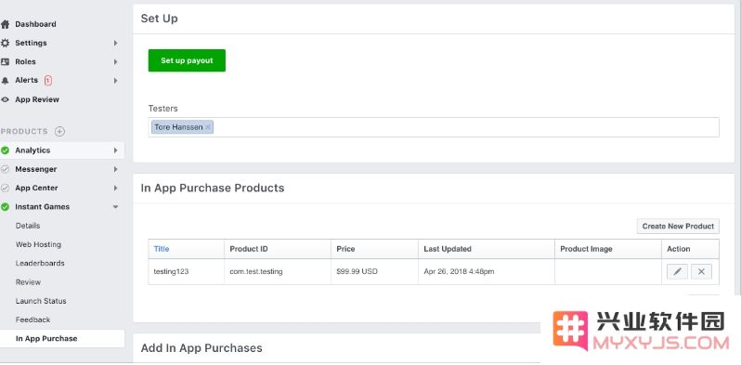Image resolution: width=741 pixels, height=365 pixels.
Task: Click the Settings gear icon
Action: [x=5, y=43]
